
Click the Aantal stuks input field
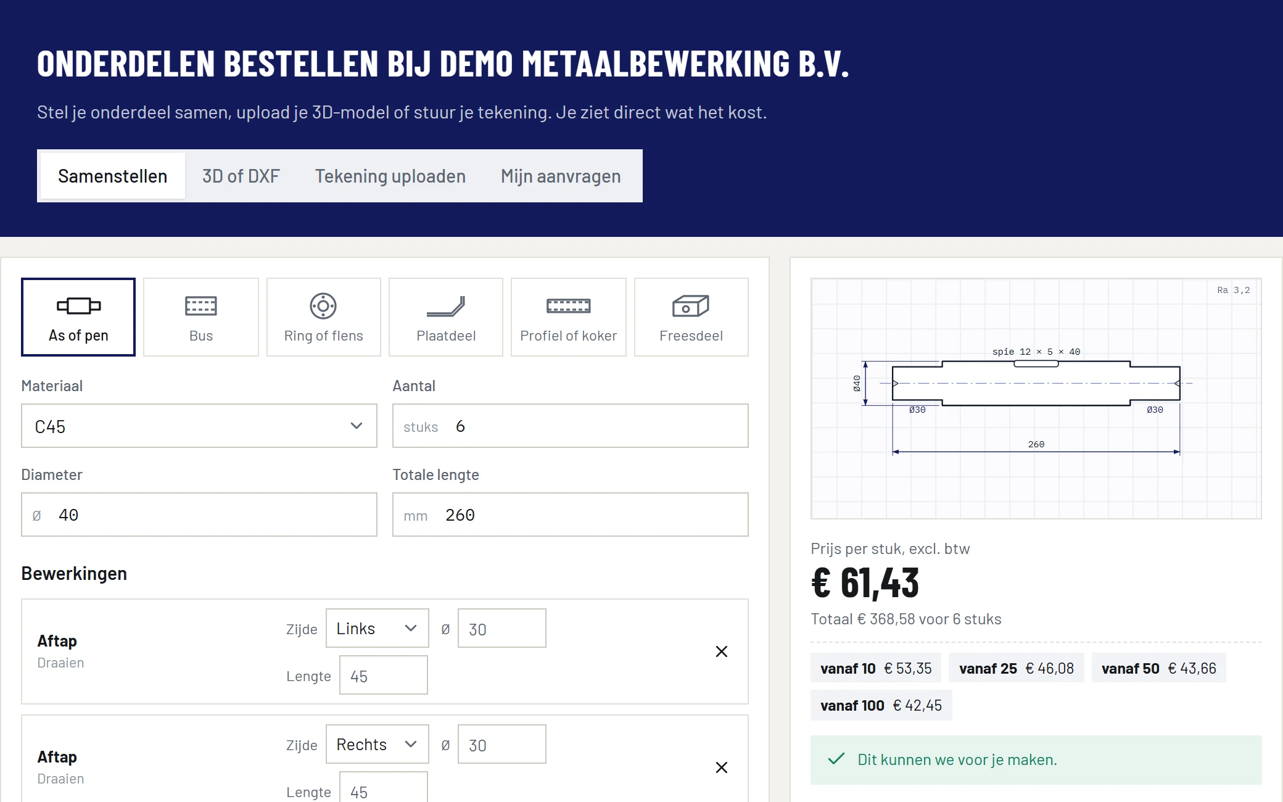click(x=571, y=426)
